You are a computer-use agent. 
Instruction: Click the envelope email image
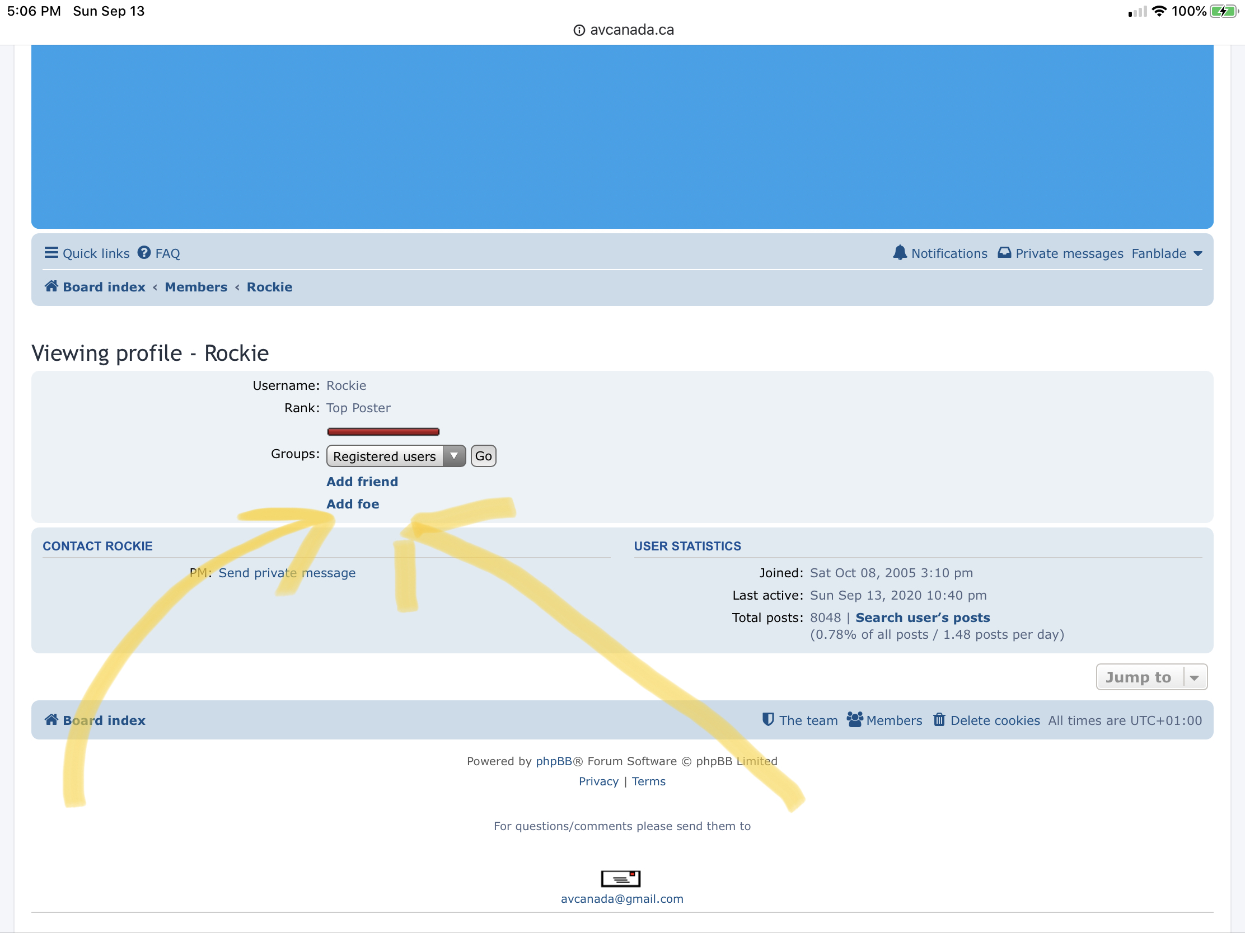[621, 878]
